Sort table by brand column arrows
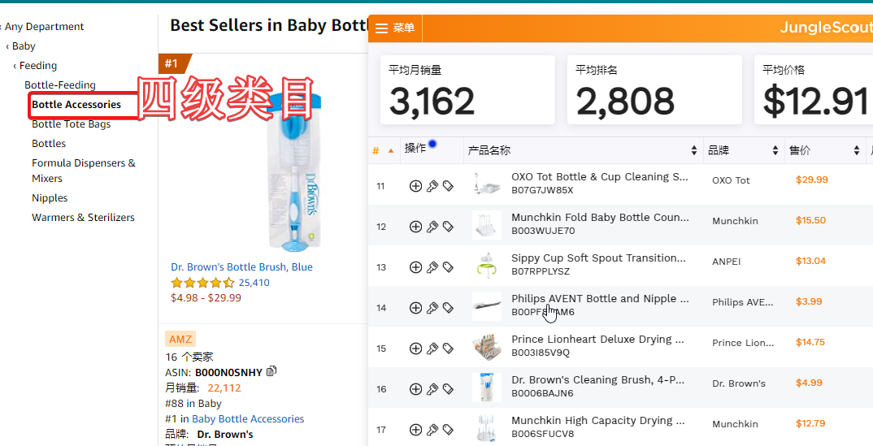Screen dimensions: 873x446 pos(775,150)
